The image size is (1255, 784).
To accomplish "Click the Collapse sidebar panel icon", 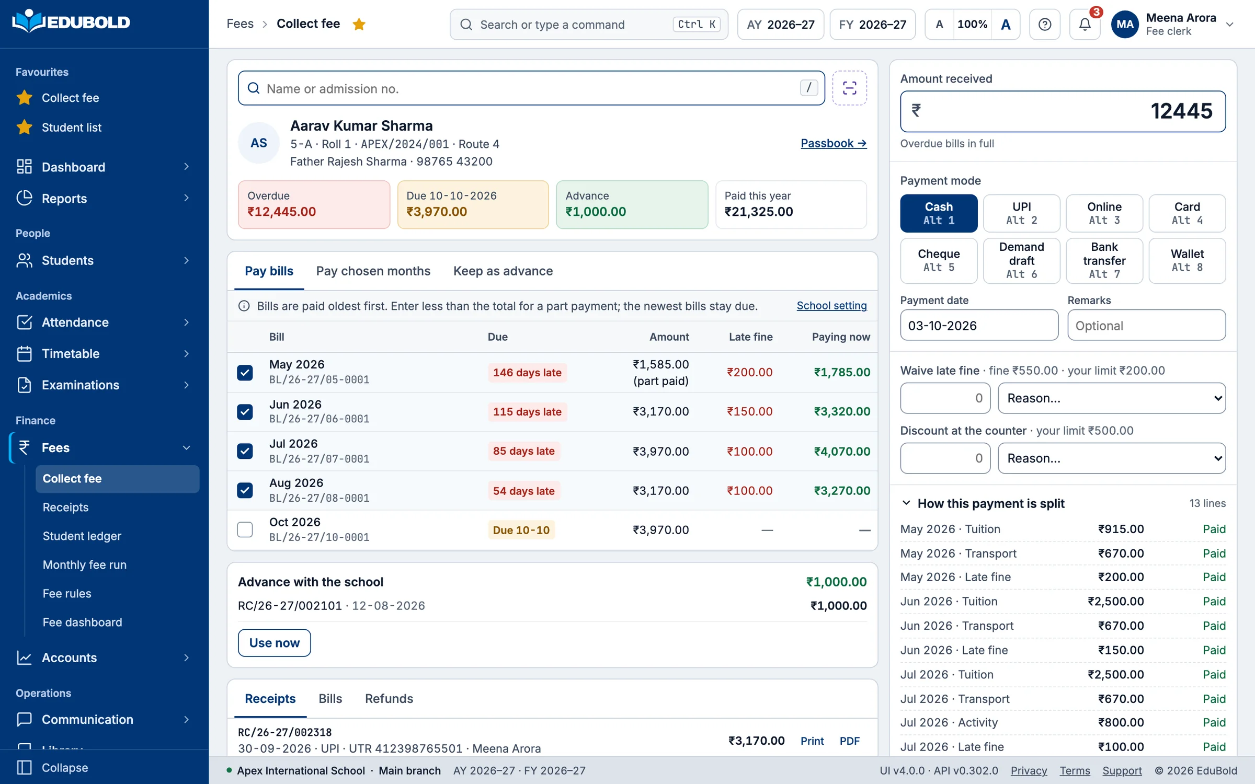I will click(x=24, y=767).
